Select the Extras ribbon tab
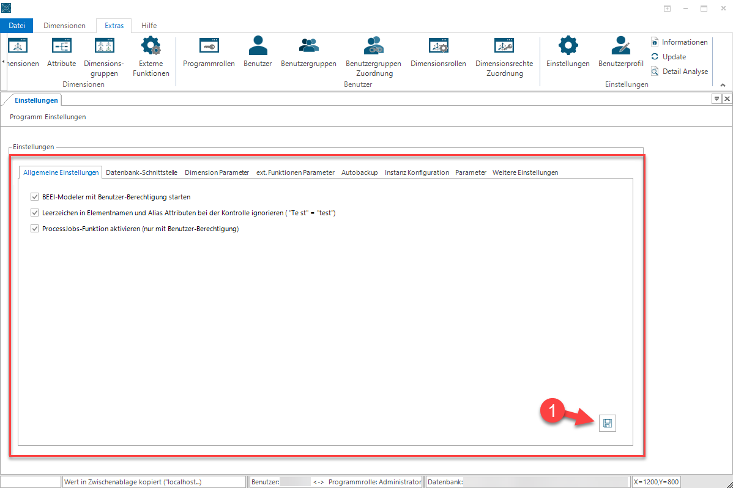This screenshot has height=488, width=733. pyautogui.click(x=114, y=26)
